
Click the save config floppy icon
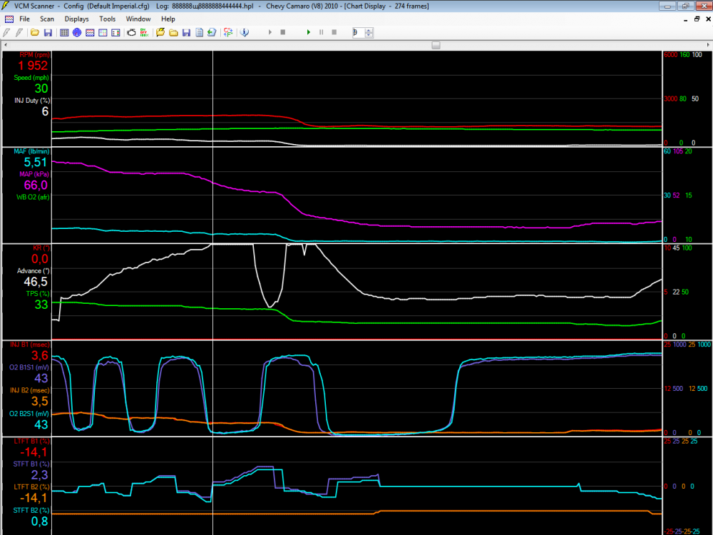coord(47,33)
